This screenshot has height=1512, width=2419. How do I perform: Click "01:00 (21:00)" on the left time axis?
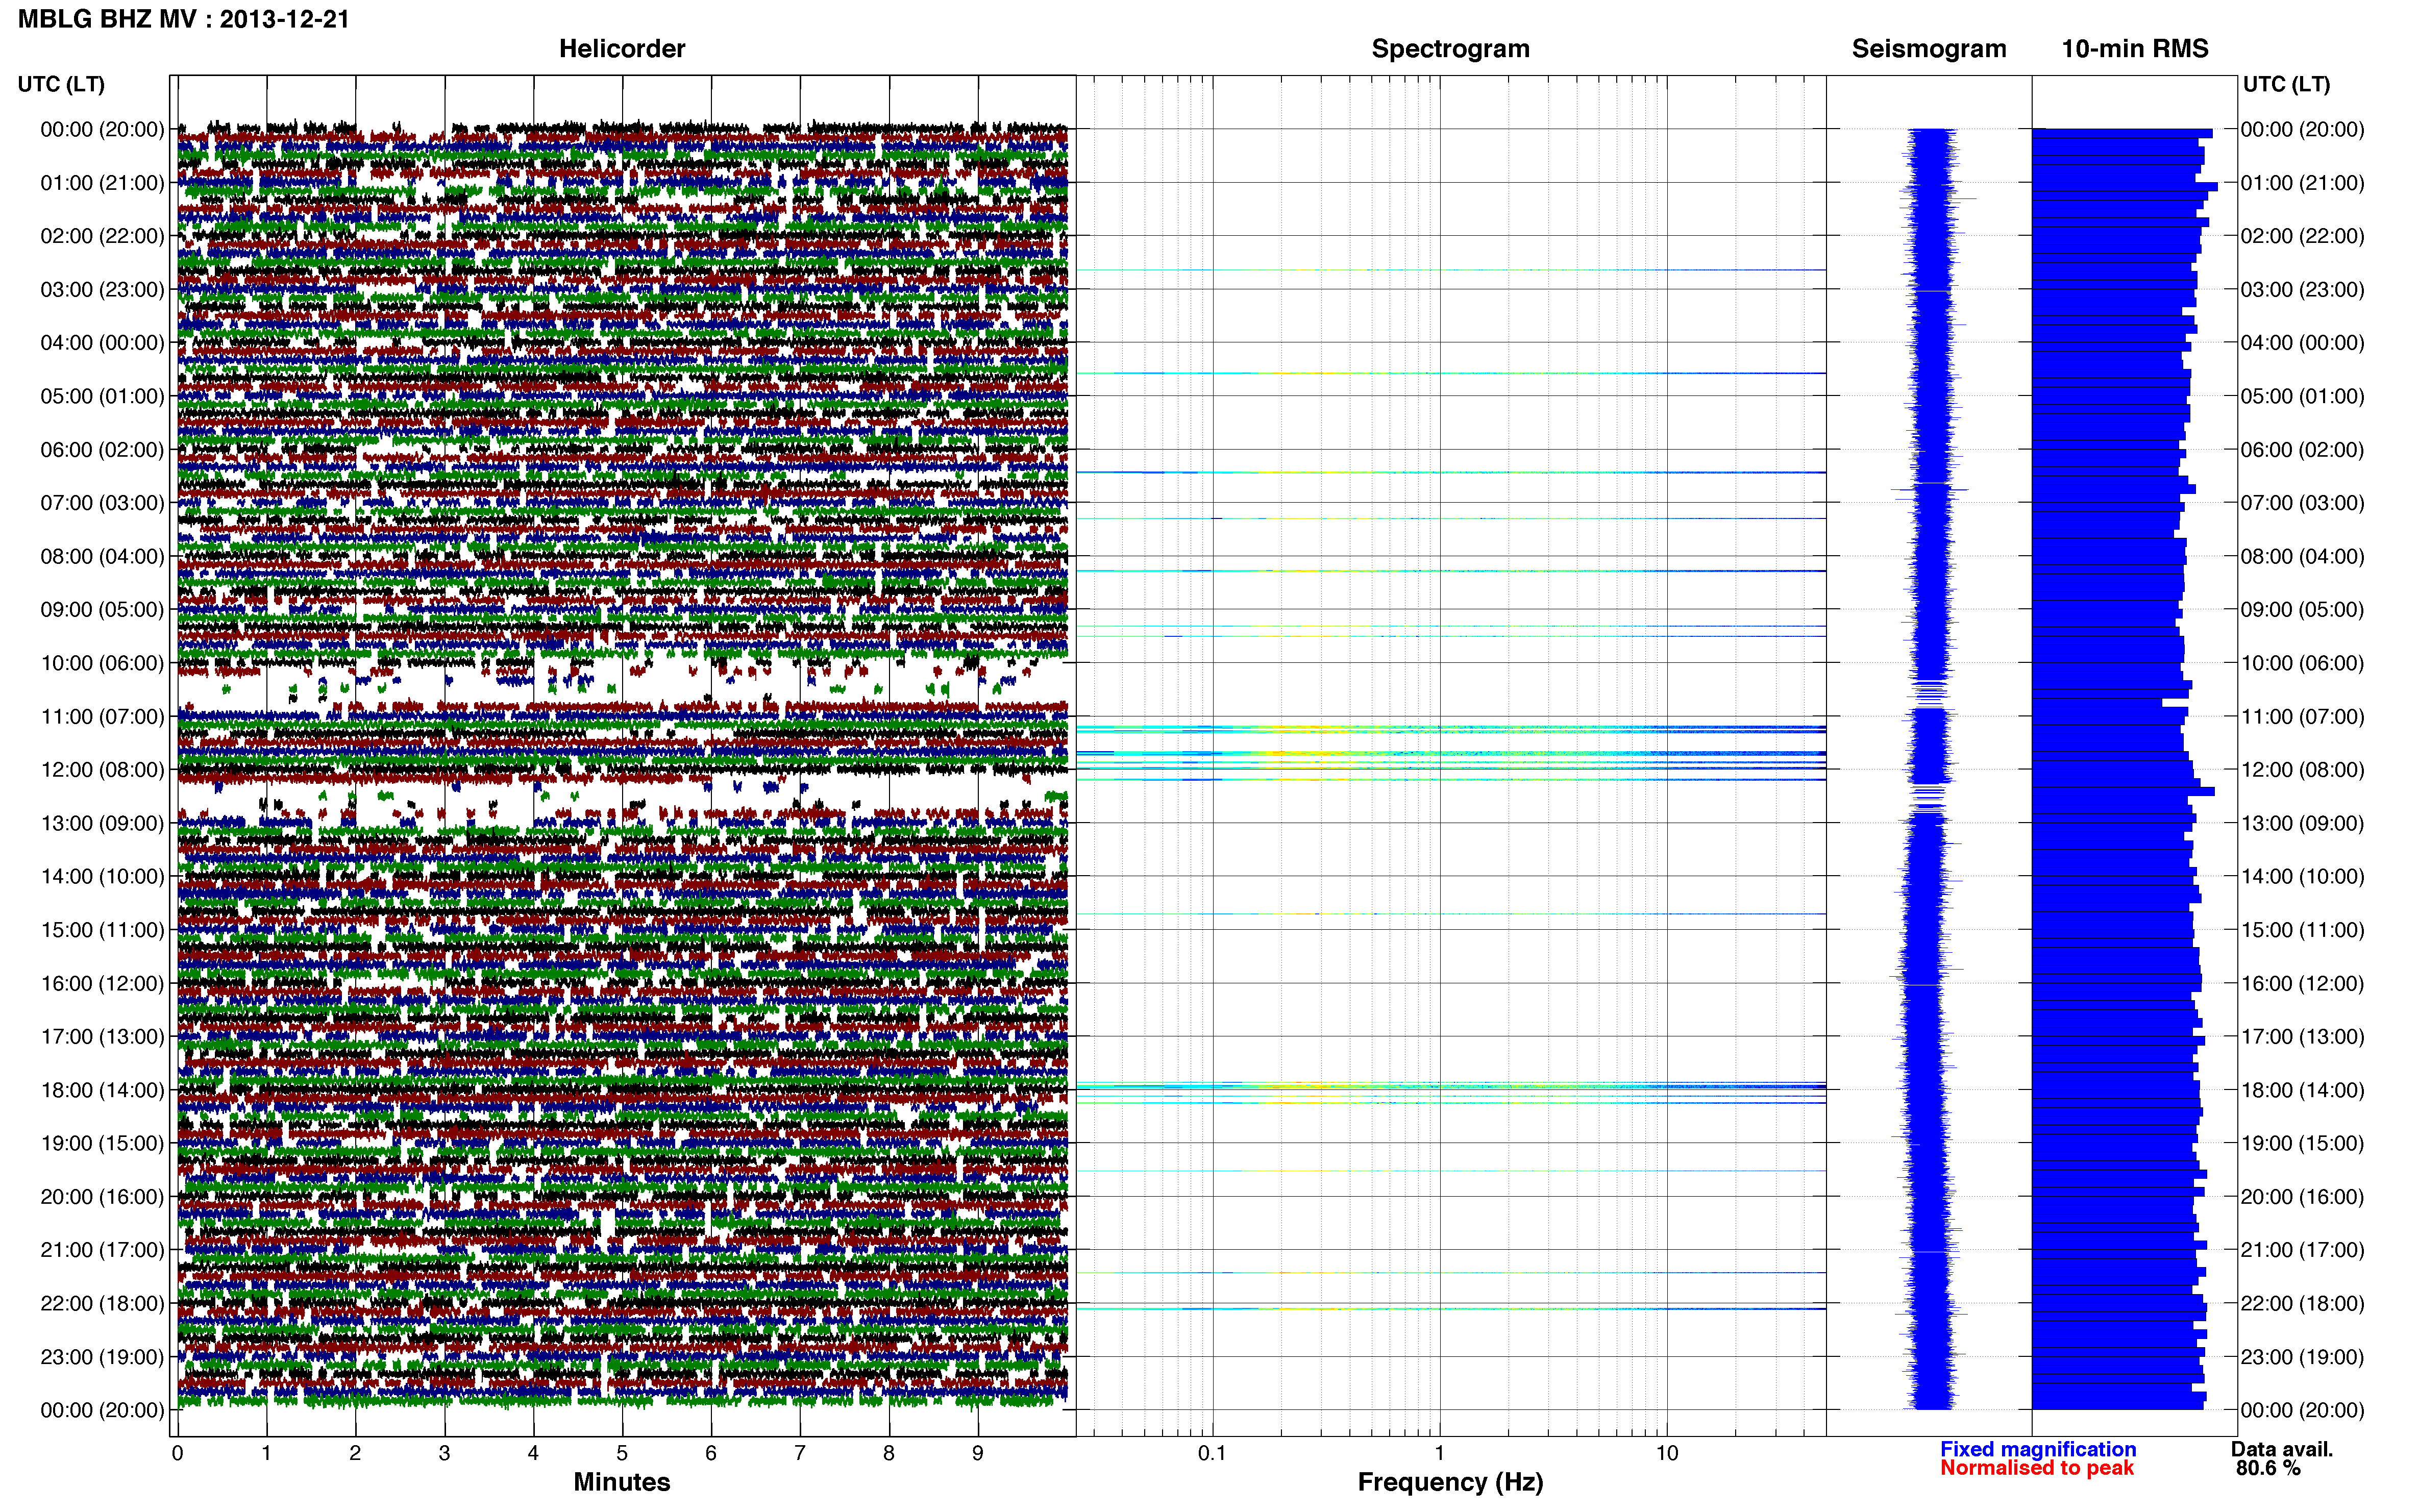tap(102, 183)
